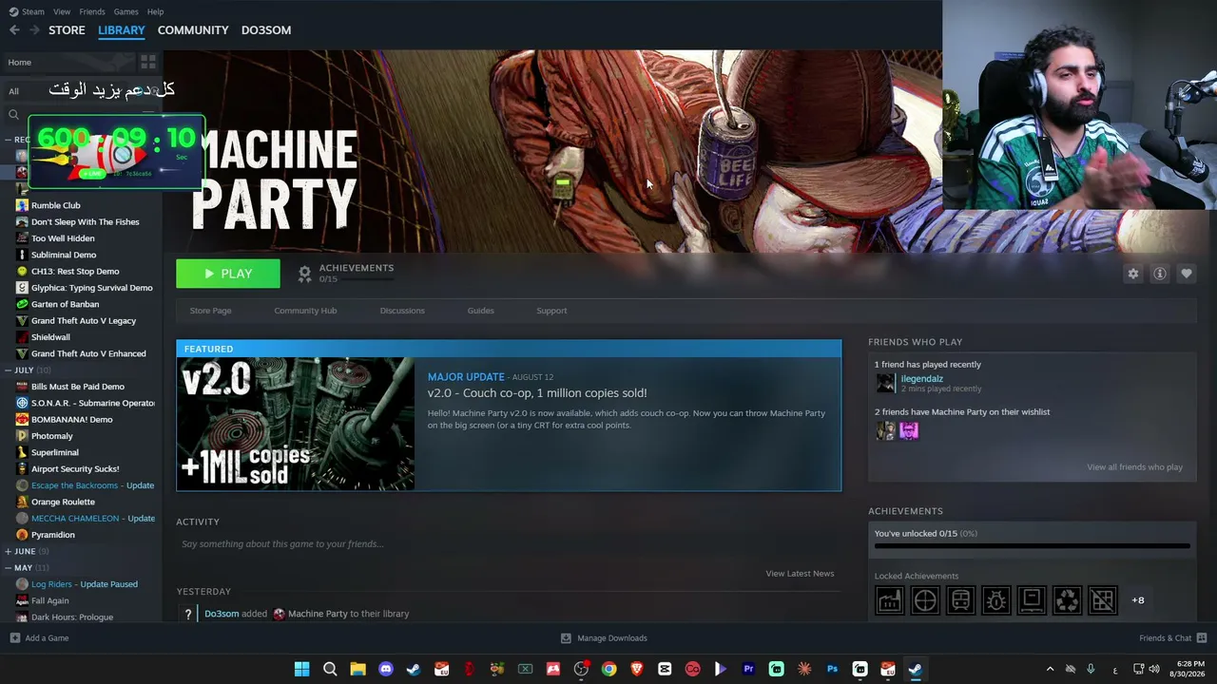1217x684 pixels.
Task: Expand the JUNE library group
Action: [8, 551]
